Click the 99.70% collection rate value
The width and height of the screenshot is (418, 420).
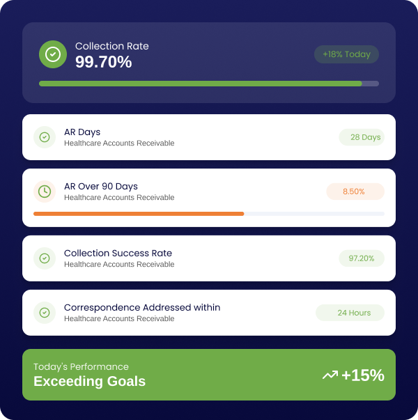[103, 62]
